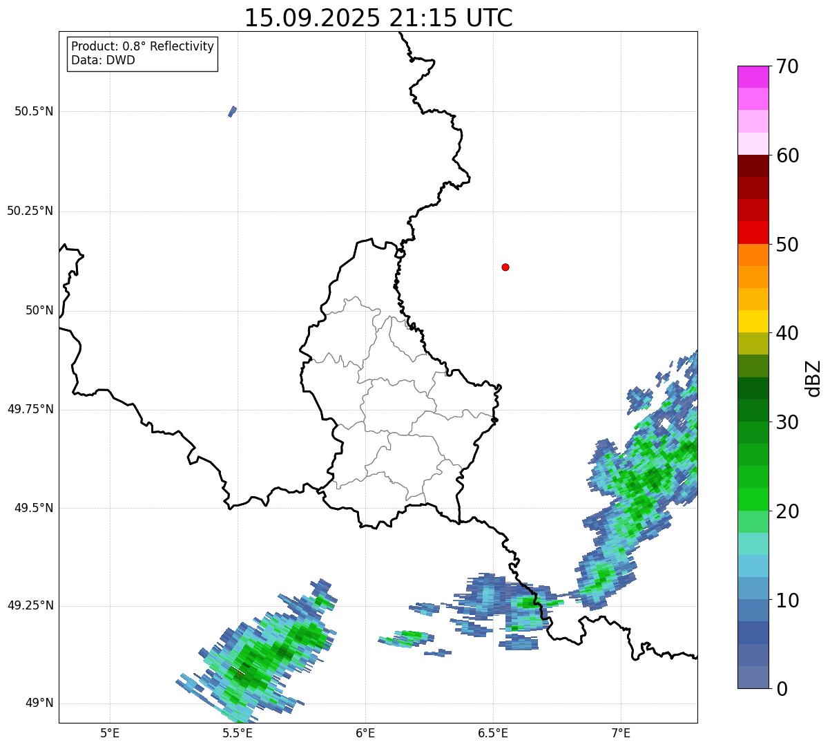
Task: Click the 6°E longitude label
Action: tap(365, 732)
